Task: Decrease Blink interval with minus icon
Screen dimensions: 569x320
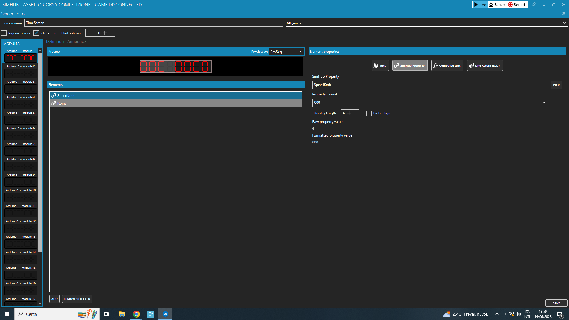Action: (x=111, y=33)
